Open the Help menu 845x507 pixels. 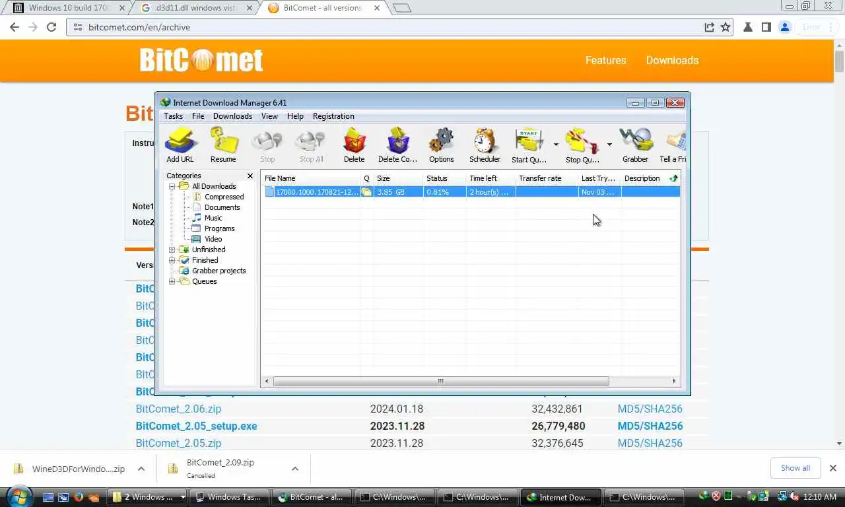[295, 116]
